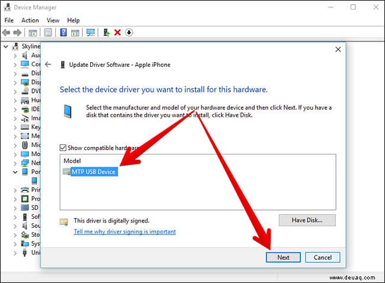Select the Storage controllers tree item
Screen dimensions: 385x283
point(30,234)
